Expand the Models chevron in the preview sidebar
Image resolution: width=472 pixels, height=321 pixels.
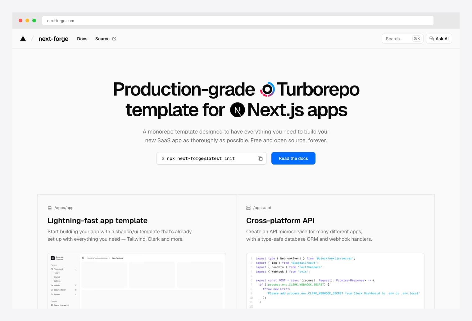pyautogui.click(x=76, y=285)
